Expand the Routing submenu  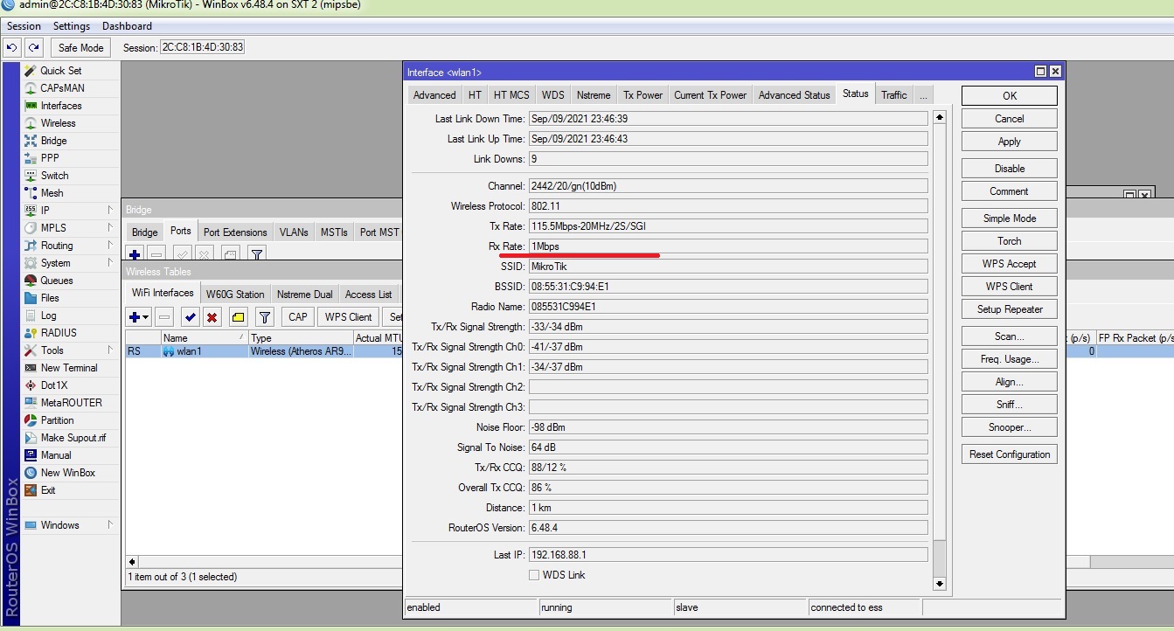pos(110,246)
